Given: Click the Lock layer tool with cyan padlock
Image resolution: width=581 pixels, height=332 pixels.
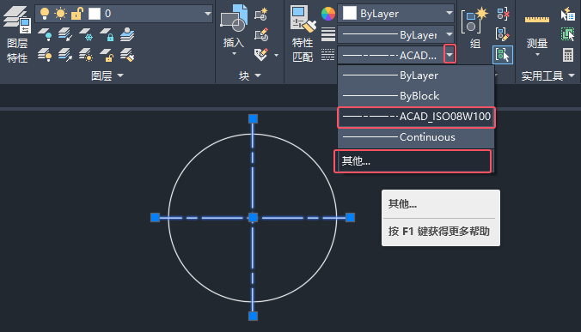Looking at the screenshot, I should pos(107,34).
